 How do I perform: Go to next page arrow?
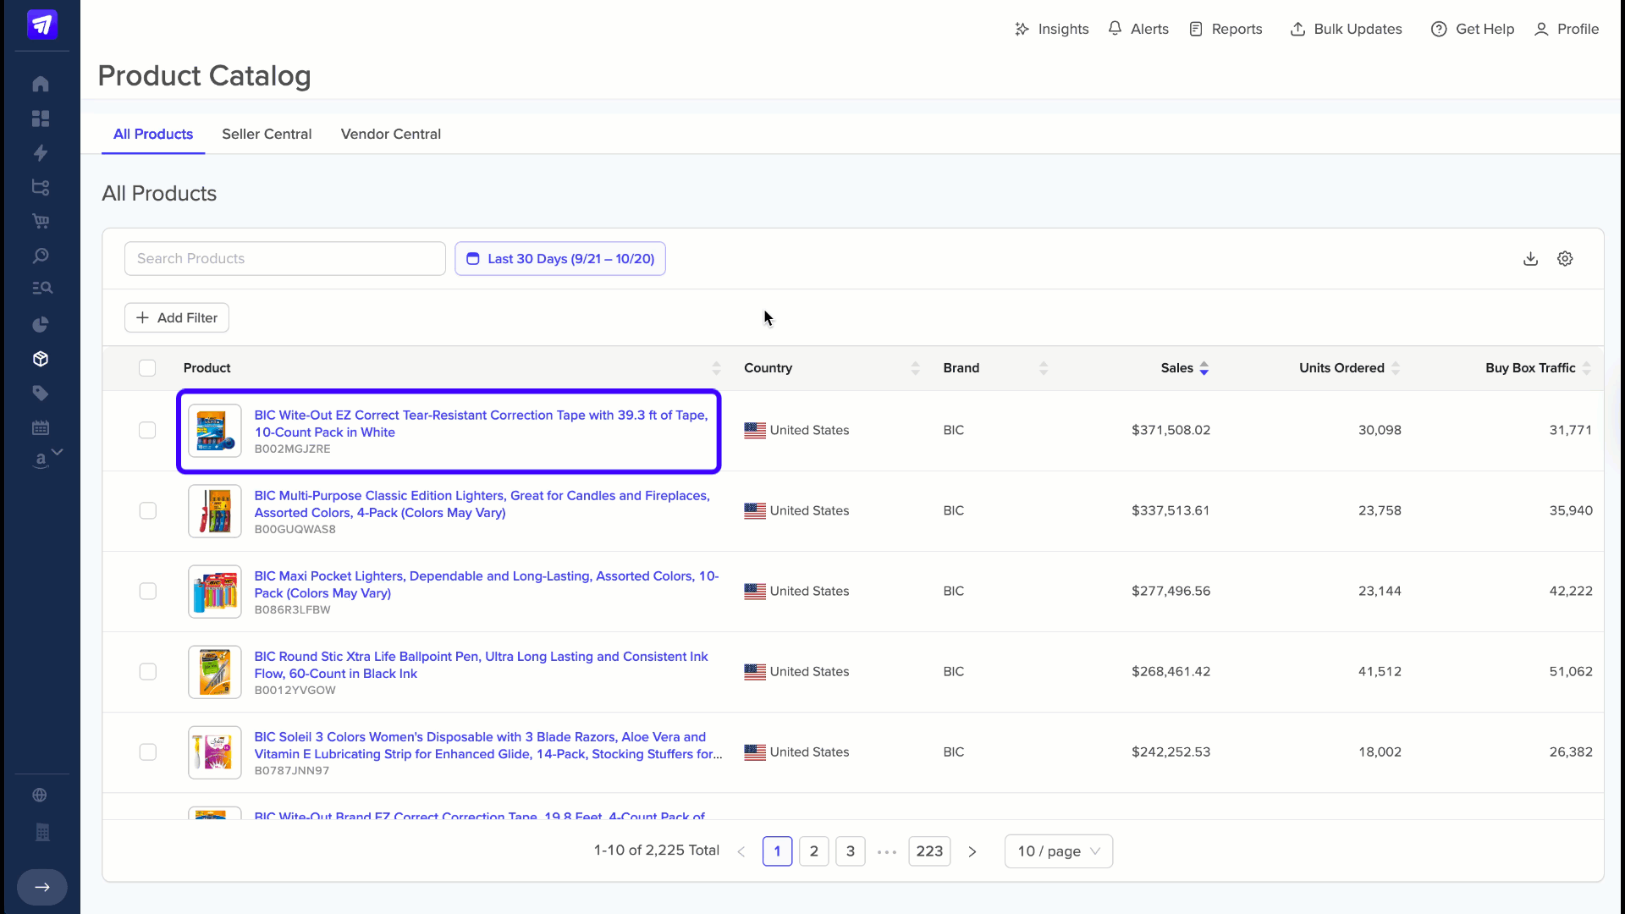(972, 852)
